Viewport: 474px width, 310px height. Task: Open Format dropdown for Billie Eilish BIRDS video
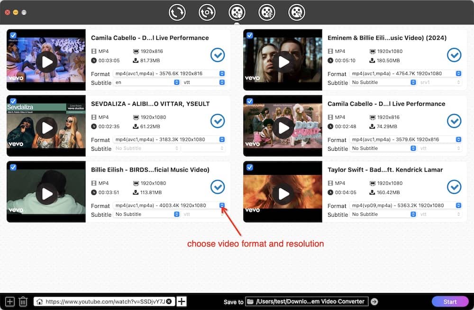click(x=222, y=205)
